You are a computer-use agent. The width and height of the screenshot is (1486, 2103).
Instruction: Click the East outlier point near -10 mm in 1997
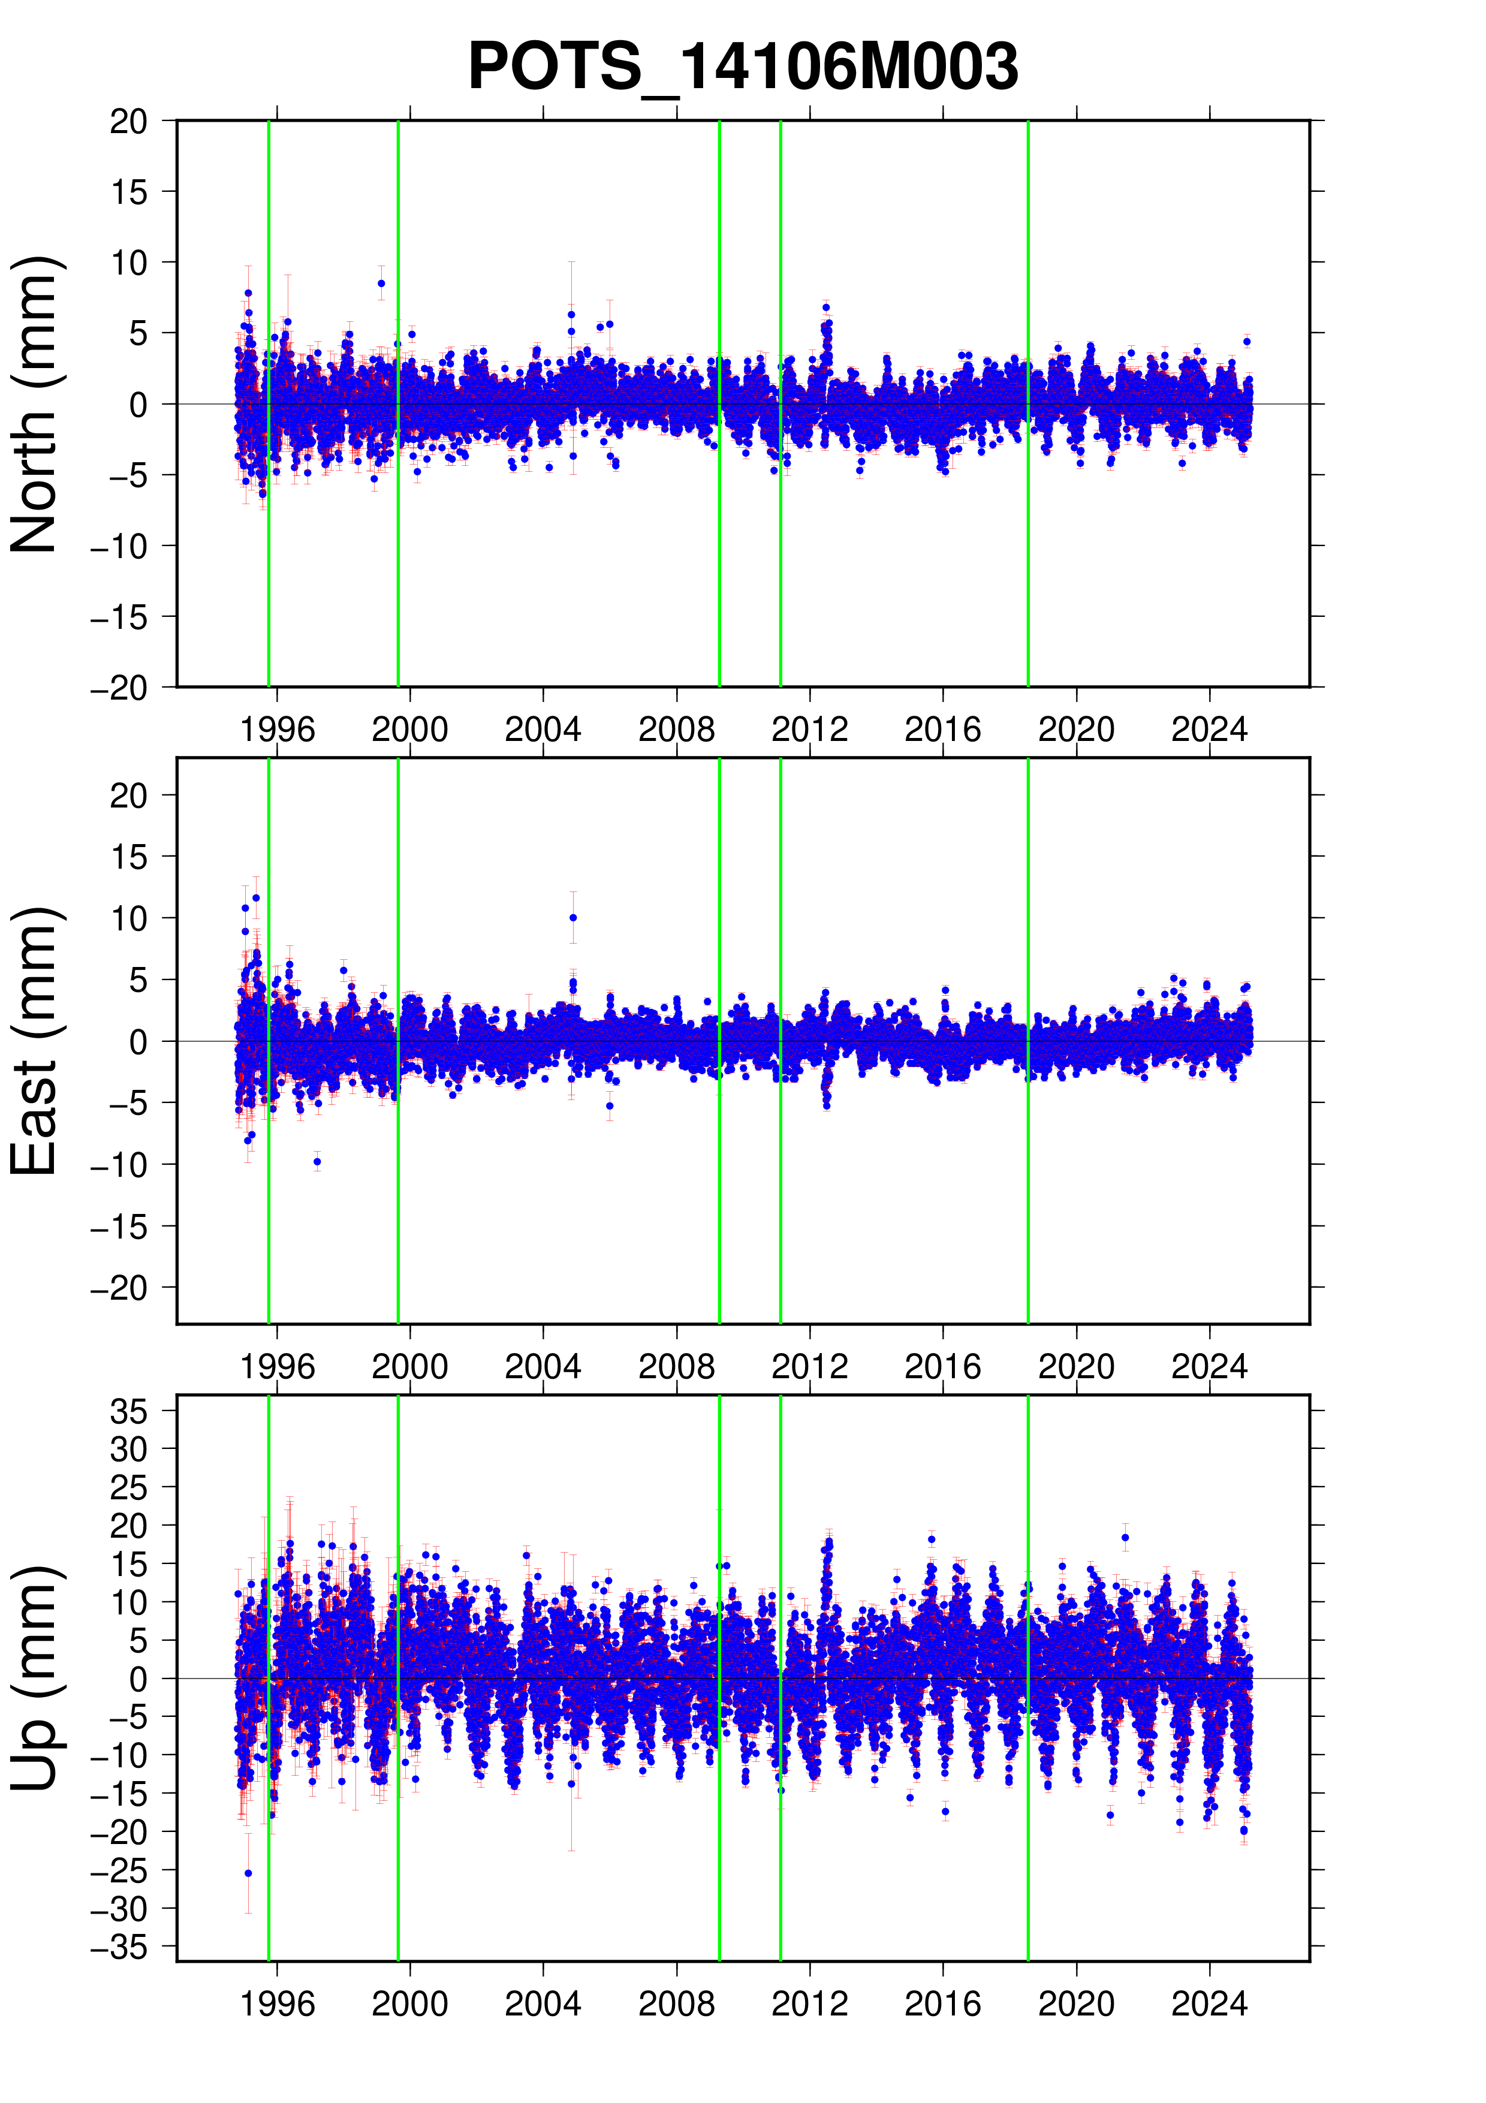pos(318,1161)
